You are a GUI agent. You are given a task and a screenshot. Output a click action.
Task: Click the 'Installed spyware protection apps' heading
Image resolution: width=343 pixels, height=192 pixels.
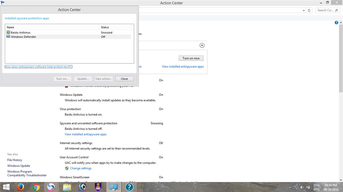click(27, 18)
